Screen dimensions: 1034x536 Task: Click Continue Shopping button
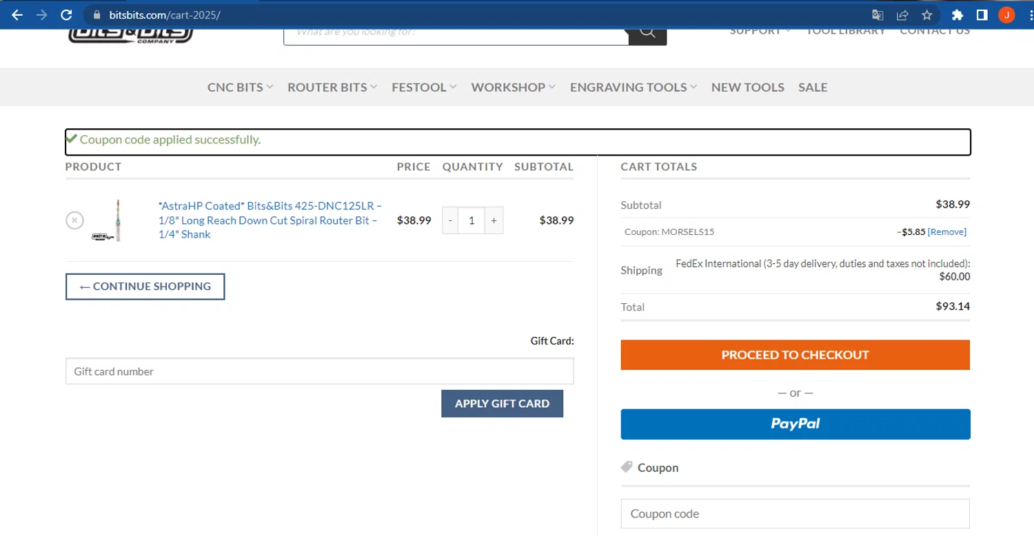(145, 287)
